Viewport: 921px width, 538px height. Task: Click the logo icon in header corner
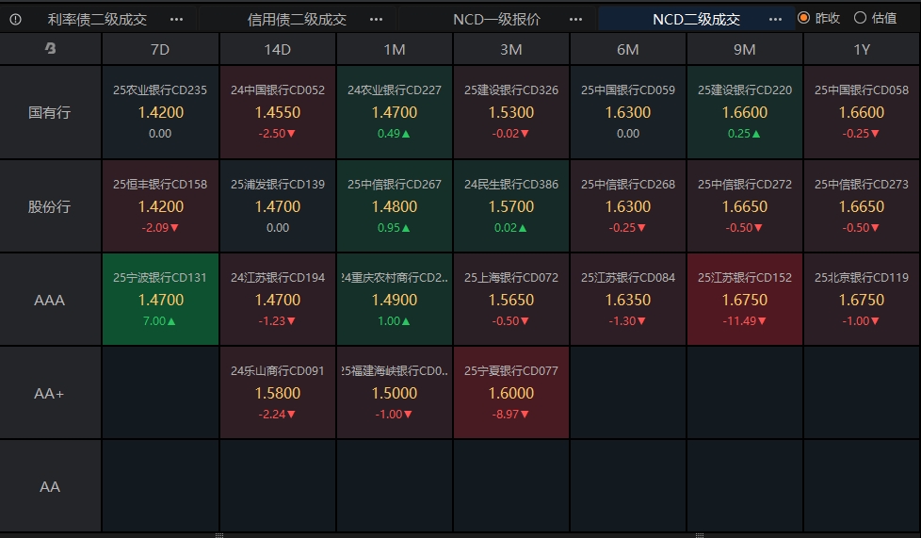51,49
